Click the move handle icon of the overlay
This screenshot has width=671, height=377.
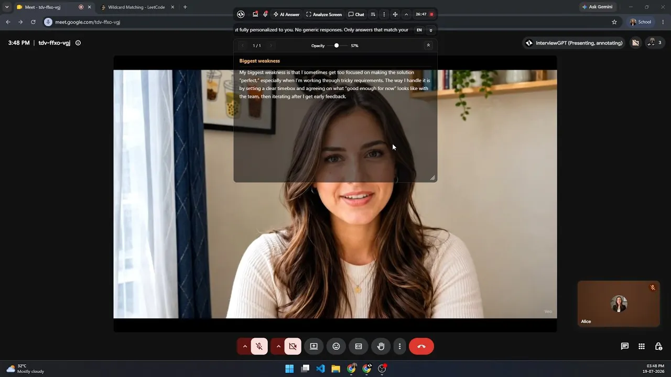coord(395,15)
